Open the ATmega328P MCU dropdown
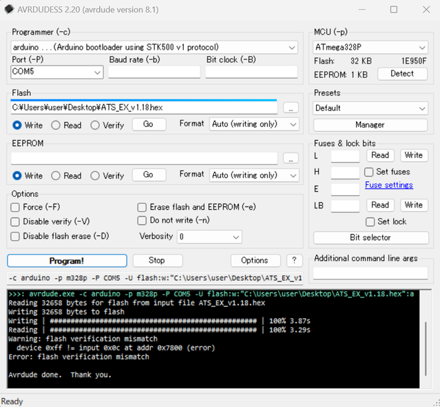This screenshot has width=440, height=407. click(370, 47)
